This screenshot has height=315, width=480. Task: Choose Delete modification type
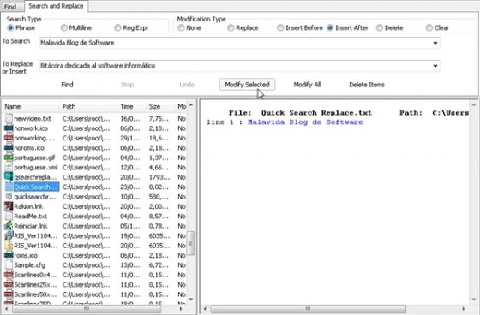coord(380,28)
